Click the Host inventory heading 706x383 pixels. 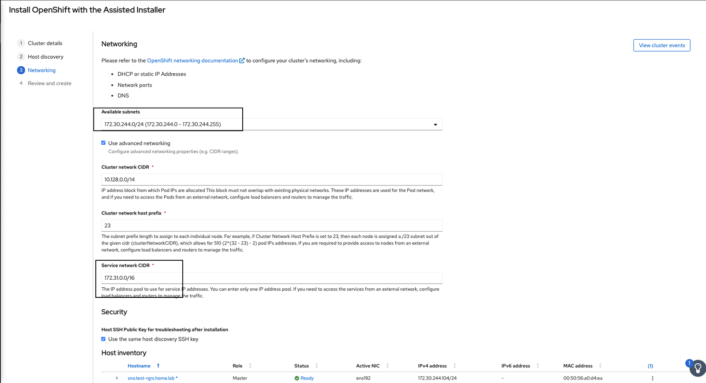tap(124, 353)
